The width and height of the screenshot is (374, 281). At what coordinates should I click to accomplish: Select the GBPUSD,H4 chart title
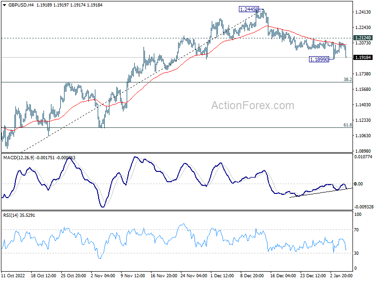(21, 5)
